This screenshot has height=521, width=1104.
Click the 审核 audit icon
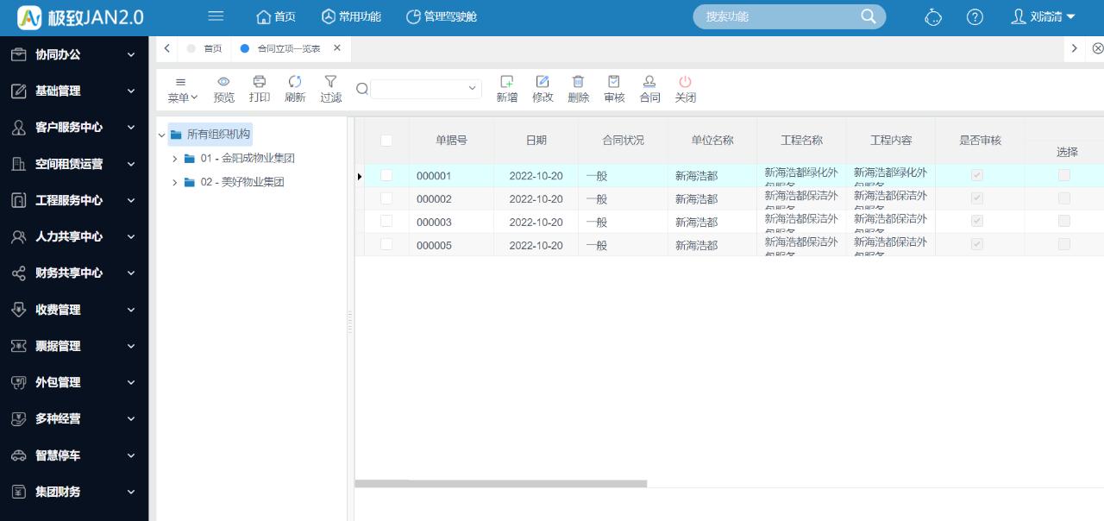point(614,82)
